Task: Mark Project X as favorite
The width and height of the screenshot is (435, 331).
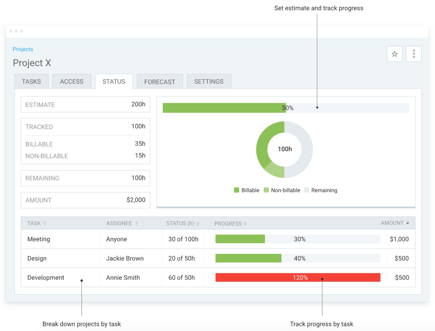Action: [x=394, y=54]
